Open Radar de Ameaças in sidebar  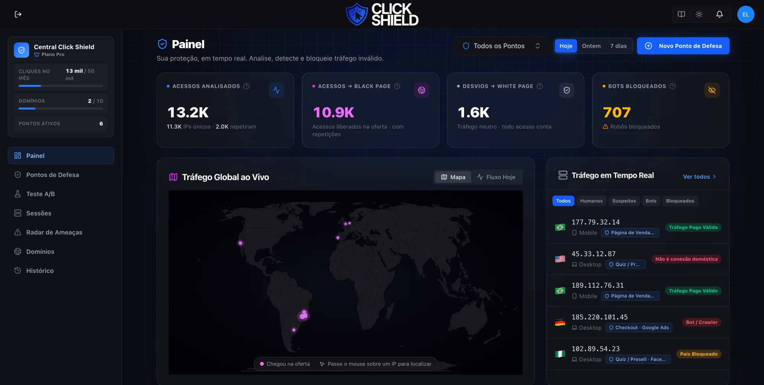61,232
